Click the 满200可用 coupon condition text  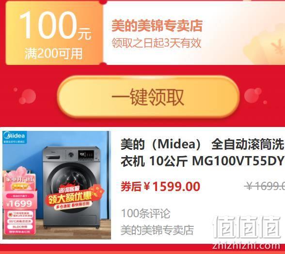pos(53,54)
